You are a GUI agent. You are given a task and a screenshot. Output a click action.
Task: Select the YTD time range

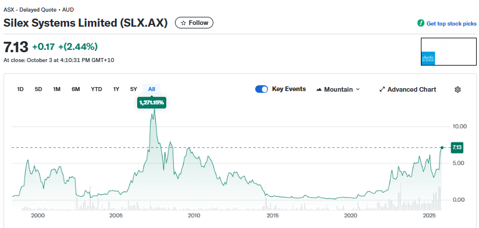point(96,89)
